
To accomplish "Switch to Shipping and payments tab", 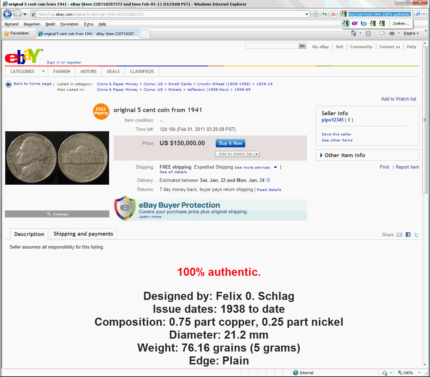I will [x=83, y=234].
